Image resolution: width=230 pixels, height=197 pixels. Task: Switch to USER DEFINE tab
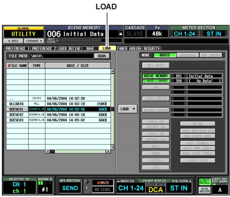[69, 48]
